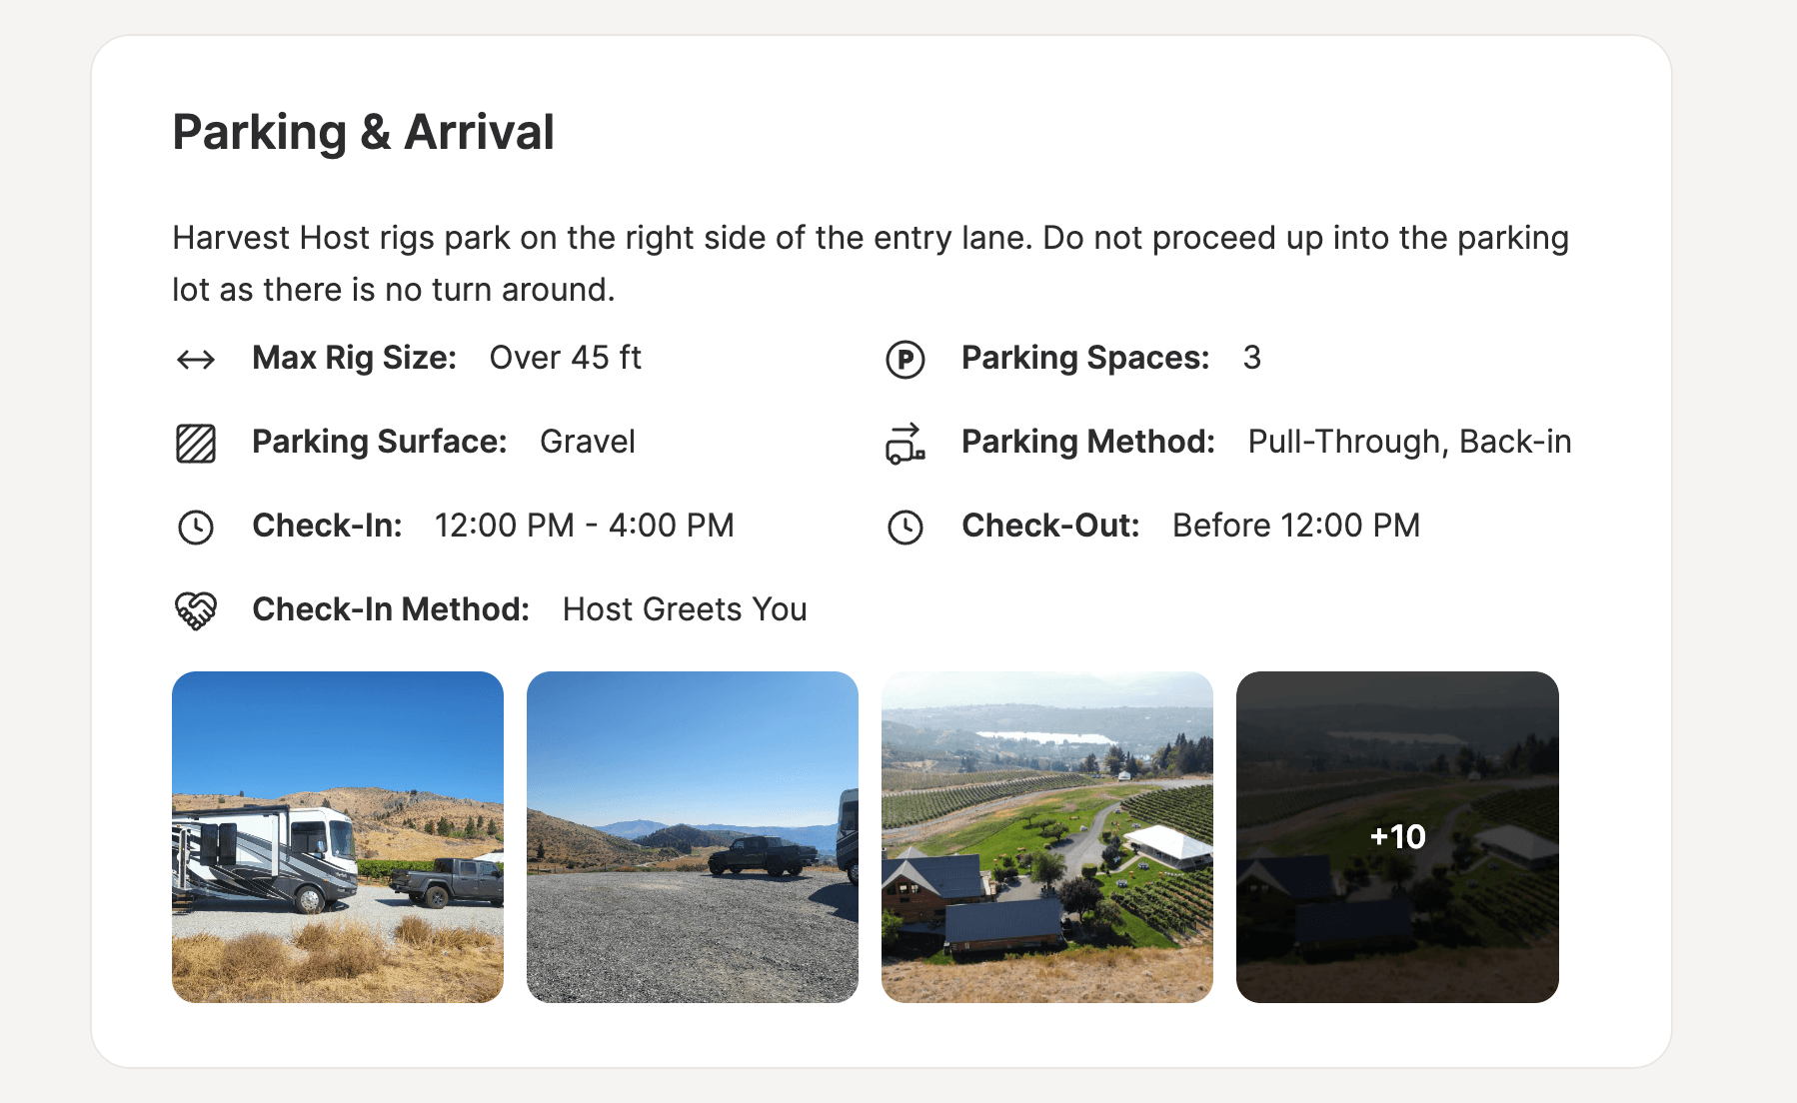Screen dimensions: 1797x1103
Task: Click the clock icon beside Check-Out
Action: pos(905,528)
